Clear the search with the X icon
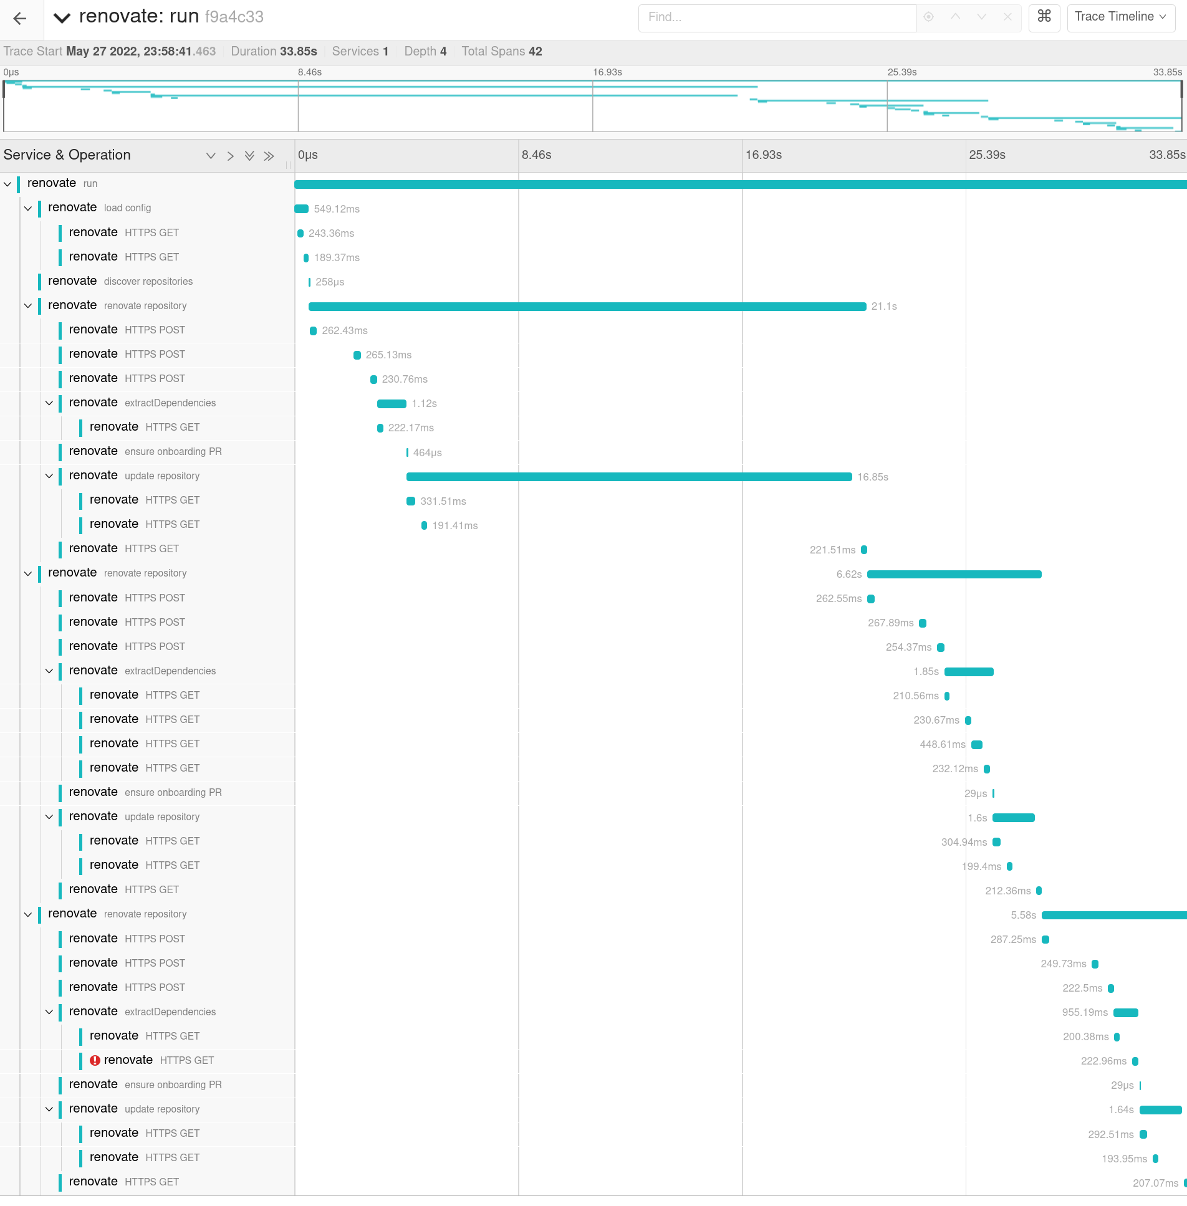 click(x=1007, y=17)
